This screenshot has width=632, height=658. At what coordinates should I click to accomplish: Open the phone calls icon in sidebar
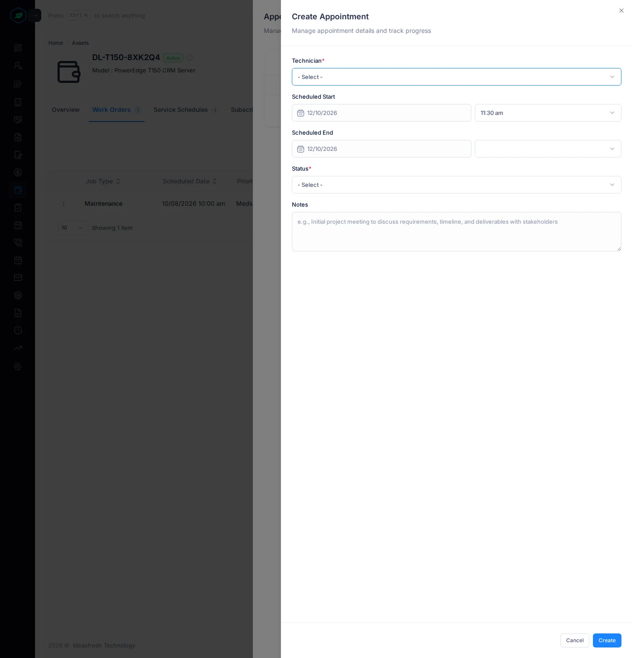[18, 243]
